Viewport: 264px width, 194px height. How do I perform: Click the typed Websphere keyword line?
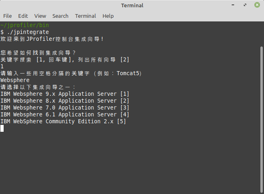point(15,80)
